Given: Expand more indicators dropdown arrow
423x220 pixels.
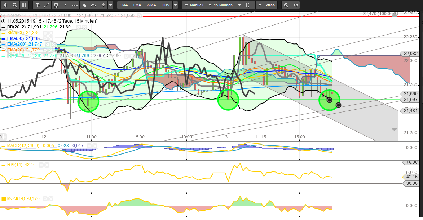Looking at the screenshot, I should [175, 5].
